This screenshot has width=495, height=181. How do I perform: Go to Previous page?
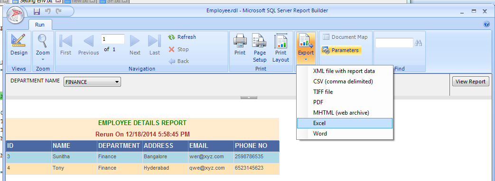click(88, 45)
